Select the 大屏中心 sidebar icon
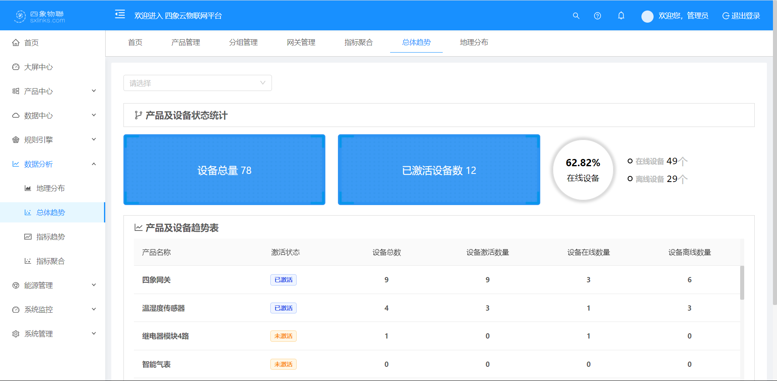This screenshot has width=777, height=381. [x=15, y=67]
